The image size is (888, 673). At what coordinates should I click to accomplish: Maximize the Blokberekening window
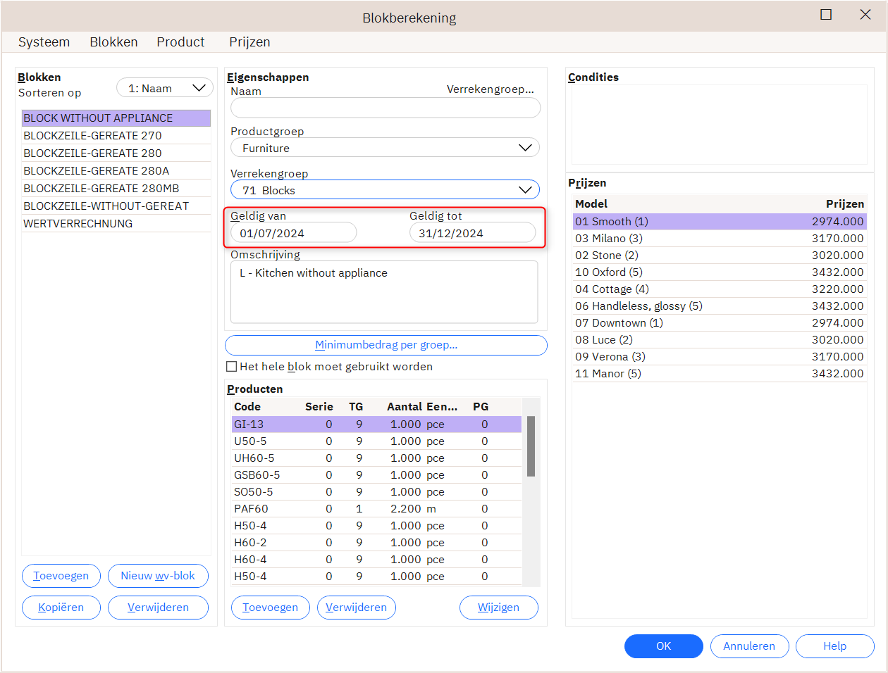pyautogui.click(x=826, y=15)
